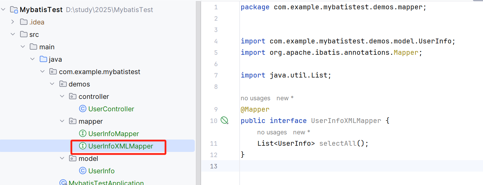Expand the .idea folder chevron
This screenshot has width=483, height=185.
point(13,22)
